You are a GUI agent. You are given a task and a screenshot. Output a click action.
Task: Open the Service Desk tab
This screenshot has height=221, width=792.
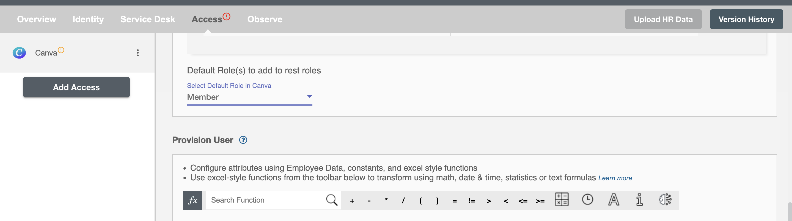[148, 19]
